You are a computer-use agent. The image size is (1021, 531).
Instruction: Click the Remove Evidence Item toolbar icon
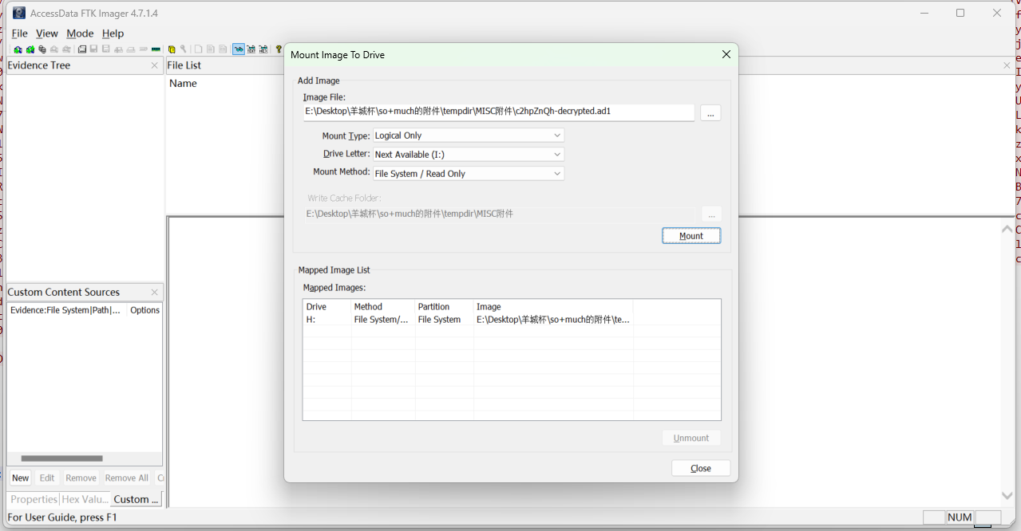coord(54,49)
